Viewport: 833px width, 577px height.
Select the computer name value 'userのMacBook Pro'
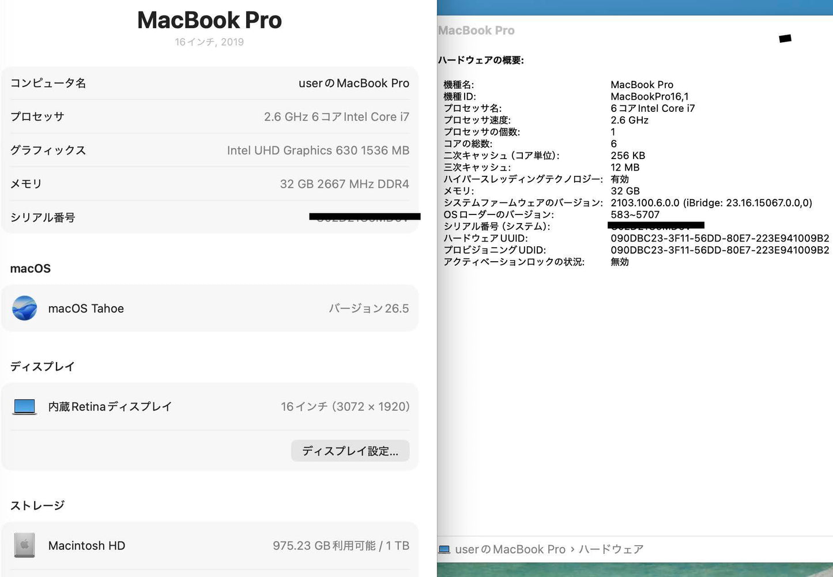point(354,83)
